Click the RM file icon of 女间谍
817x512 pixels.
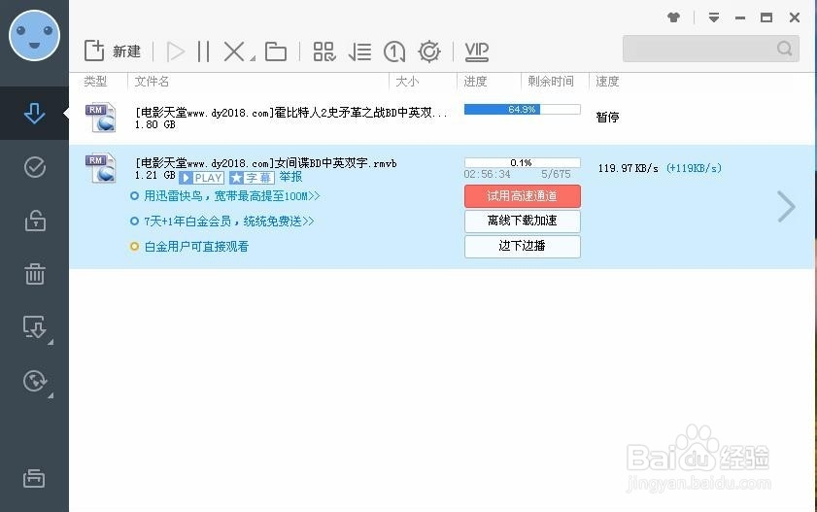click(x=101, y=168)
